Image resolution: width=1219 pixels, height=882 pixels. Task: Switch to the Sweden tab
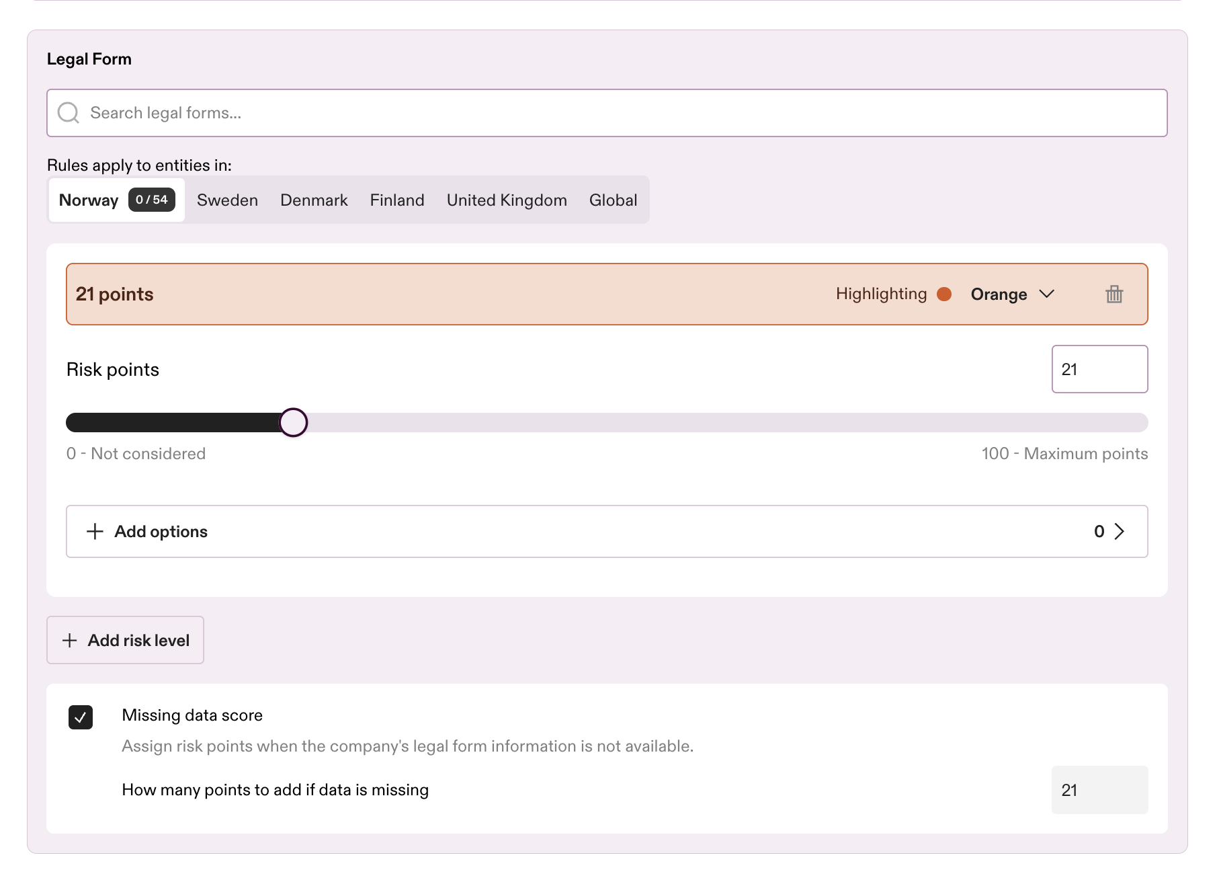[227, 200]
